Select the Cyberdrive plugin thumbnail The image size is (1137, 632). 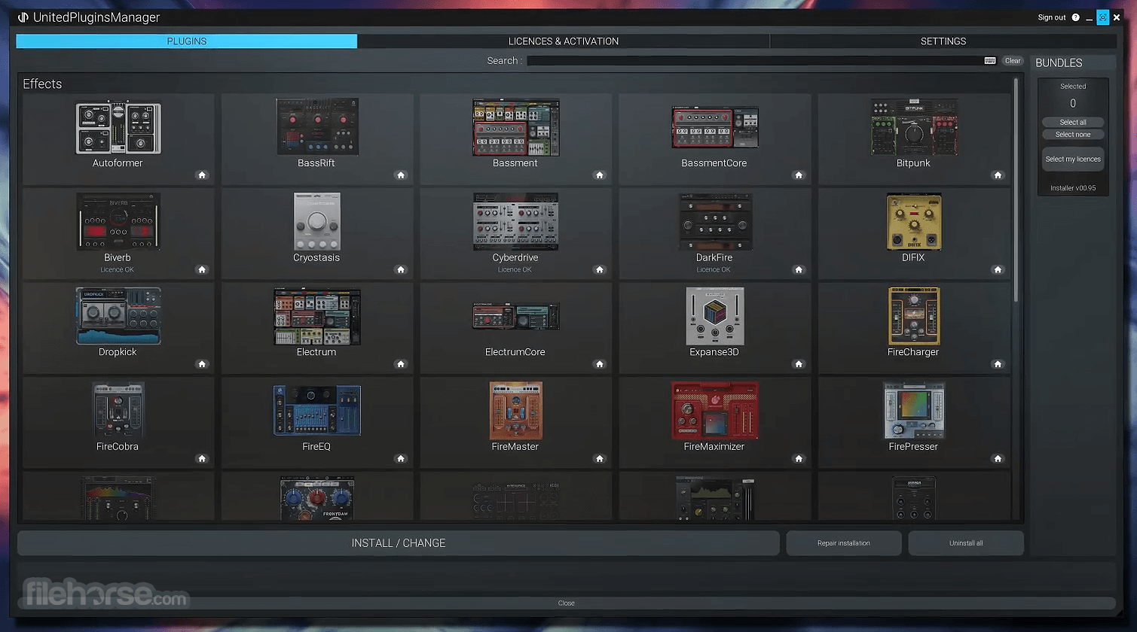click(516, 222)
